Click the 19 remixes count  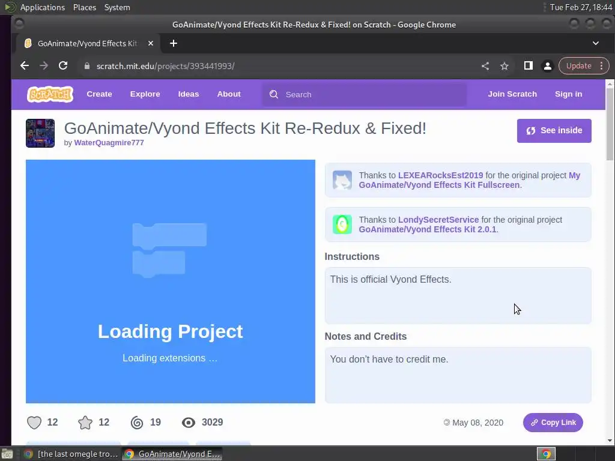pyautogui.click(x=156, y=422)
